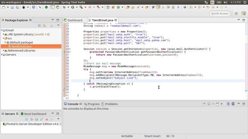Click Next Annotation icon

191,7
